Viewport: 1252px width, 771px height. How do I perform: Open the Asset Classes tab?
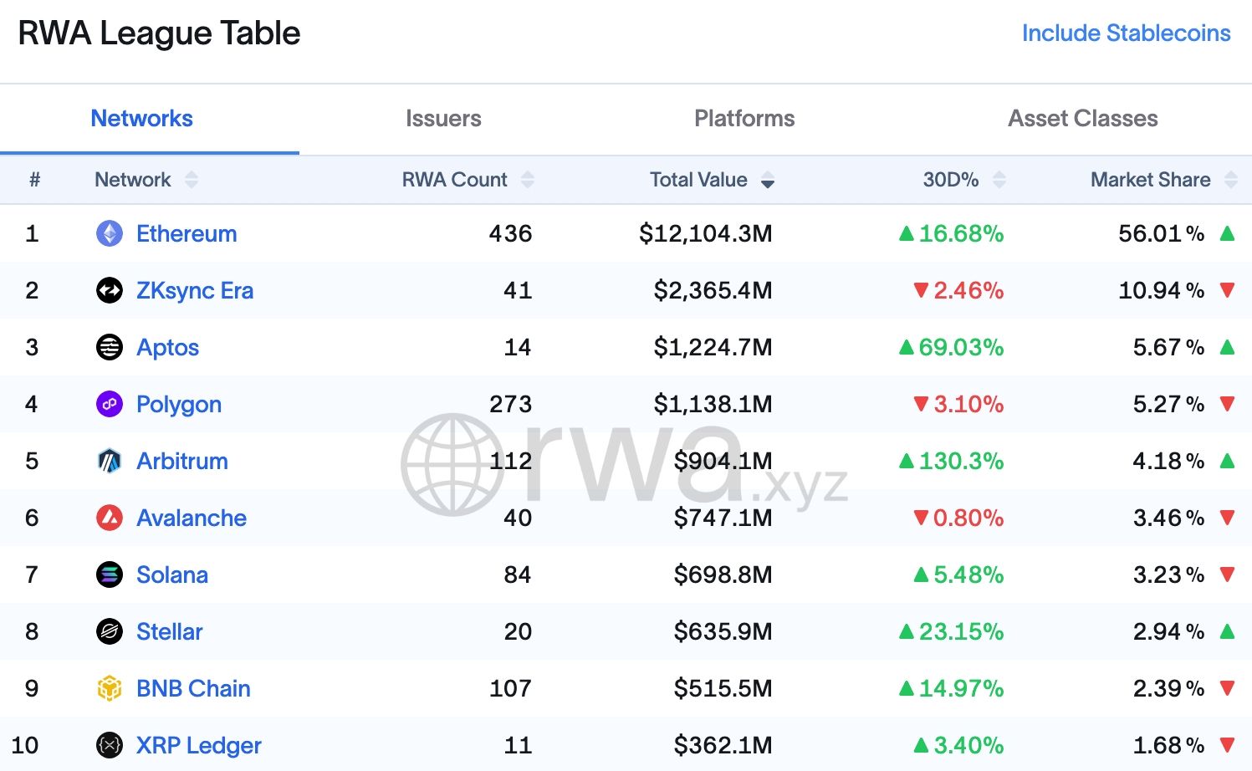coord(1082,119)
